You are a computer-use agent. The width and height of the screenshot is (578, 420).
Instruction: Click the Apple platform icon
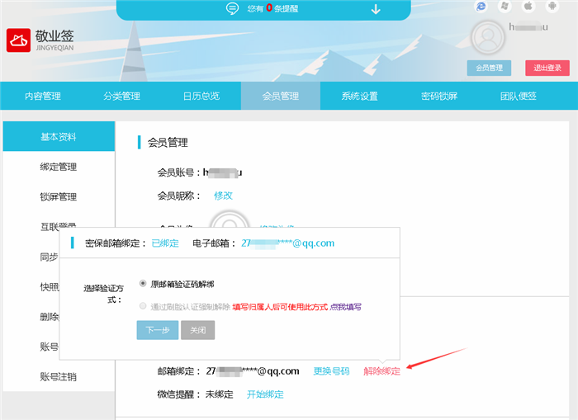coord(528,7)
